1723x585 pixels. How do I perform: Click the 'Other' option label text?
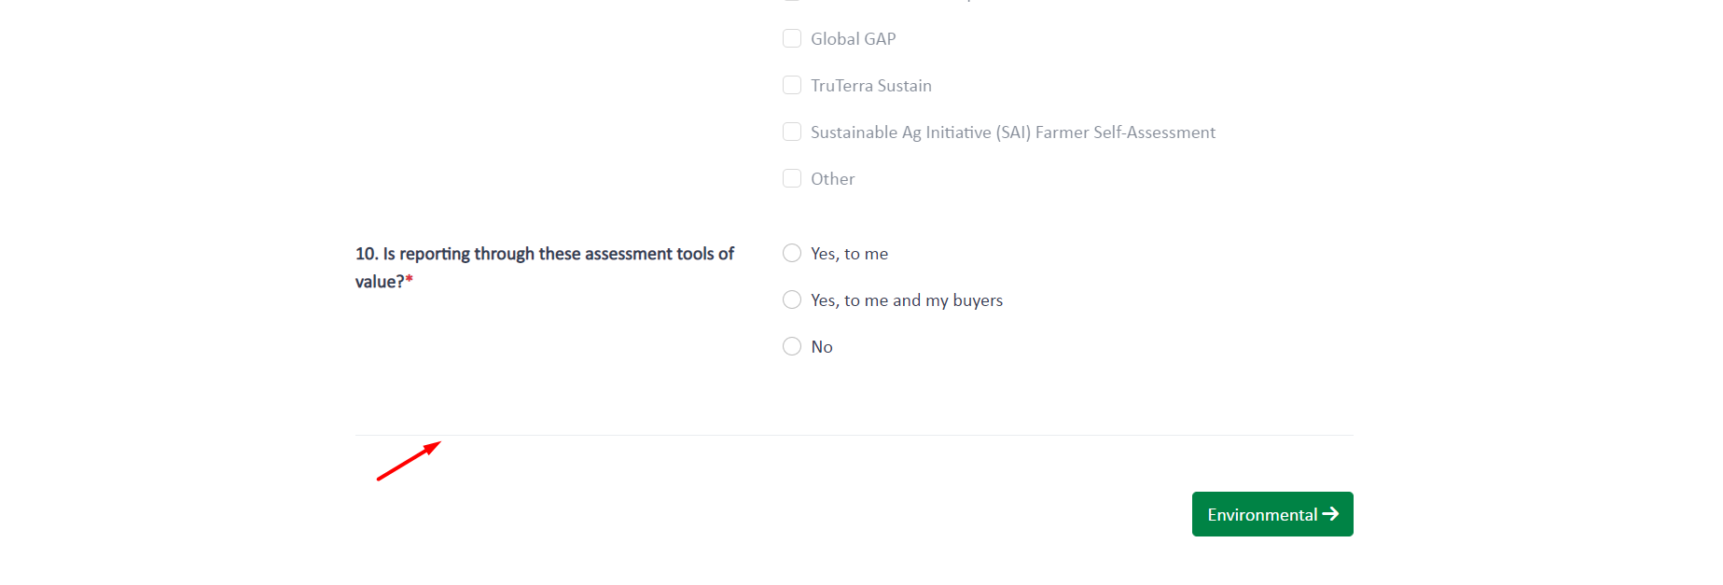[x=832, y=179]
